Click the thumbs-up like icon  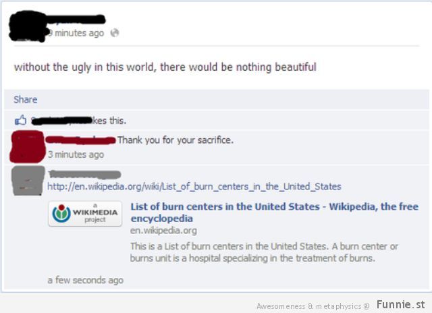[x=20, y=120]
